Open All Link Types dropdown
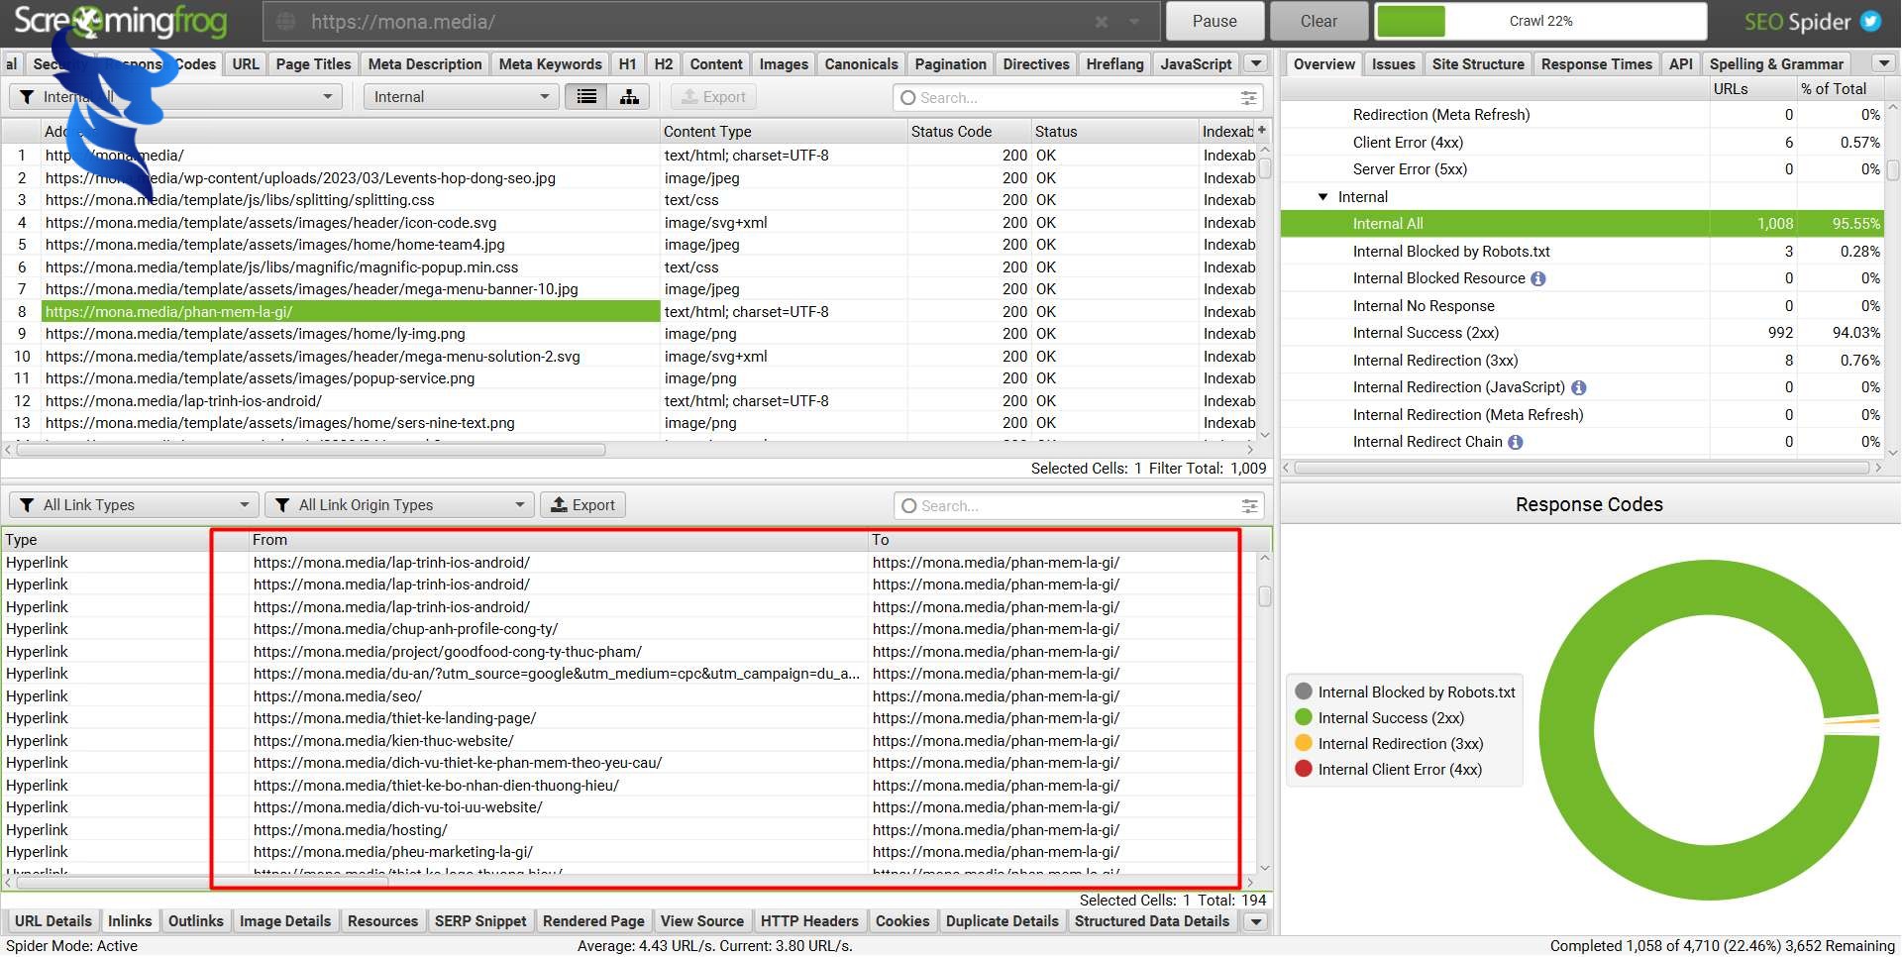 click(x=134, y=505)
